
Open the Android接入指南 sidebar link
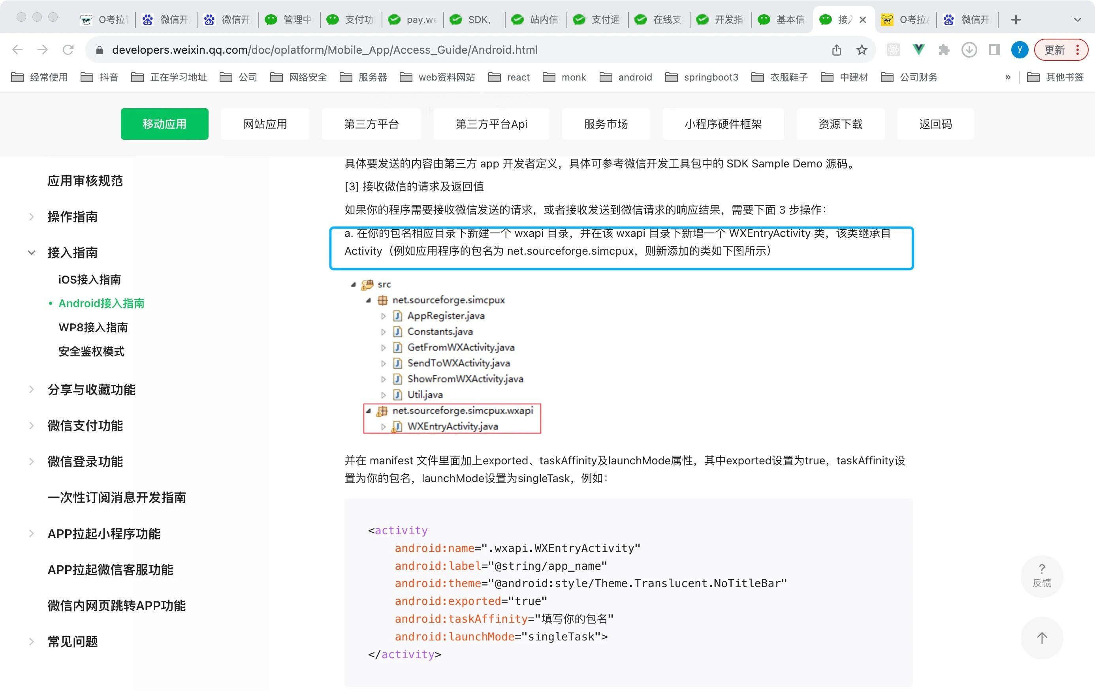coord(102,303)
